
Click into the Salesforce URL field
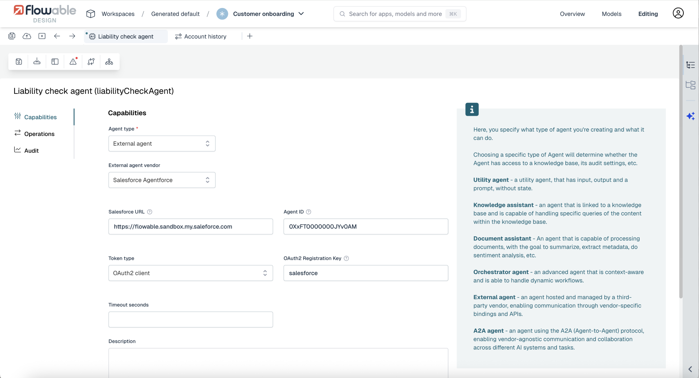[191, 226]
